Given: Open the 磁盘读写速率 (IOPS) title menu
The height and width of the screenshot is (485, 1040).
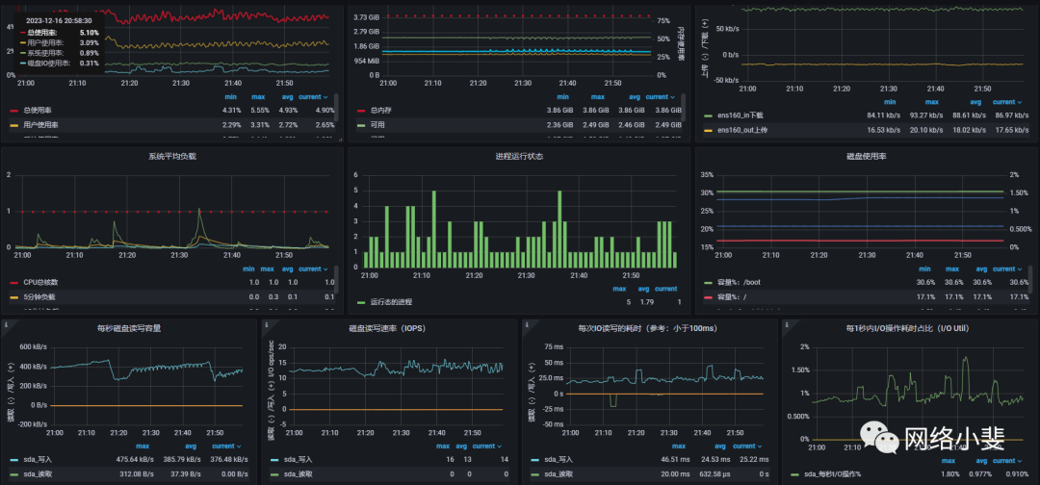Looking at the screenshot, I should 387,328.
